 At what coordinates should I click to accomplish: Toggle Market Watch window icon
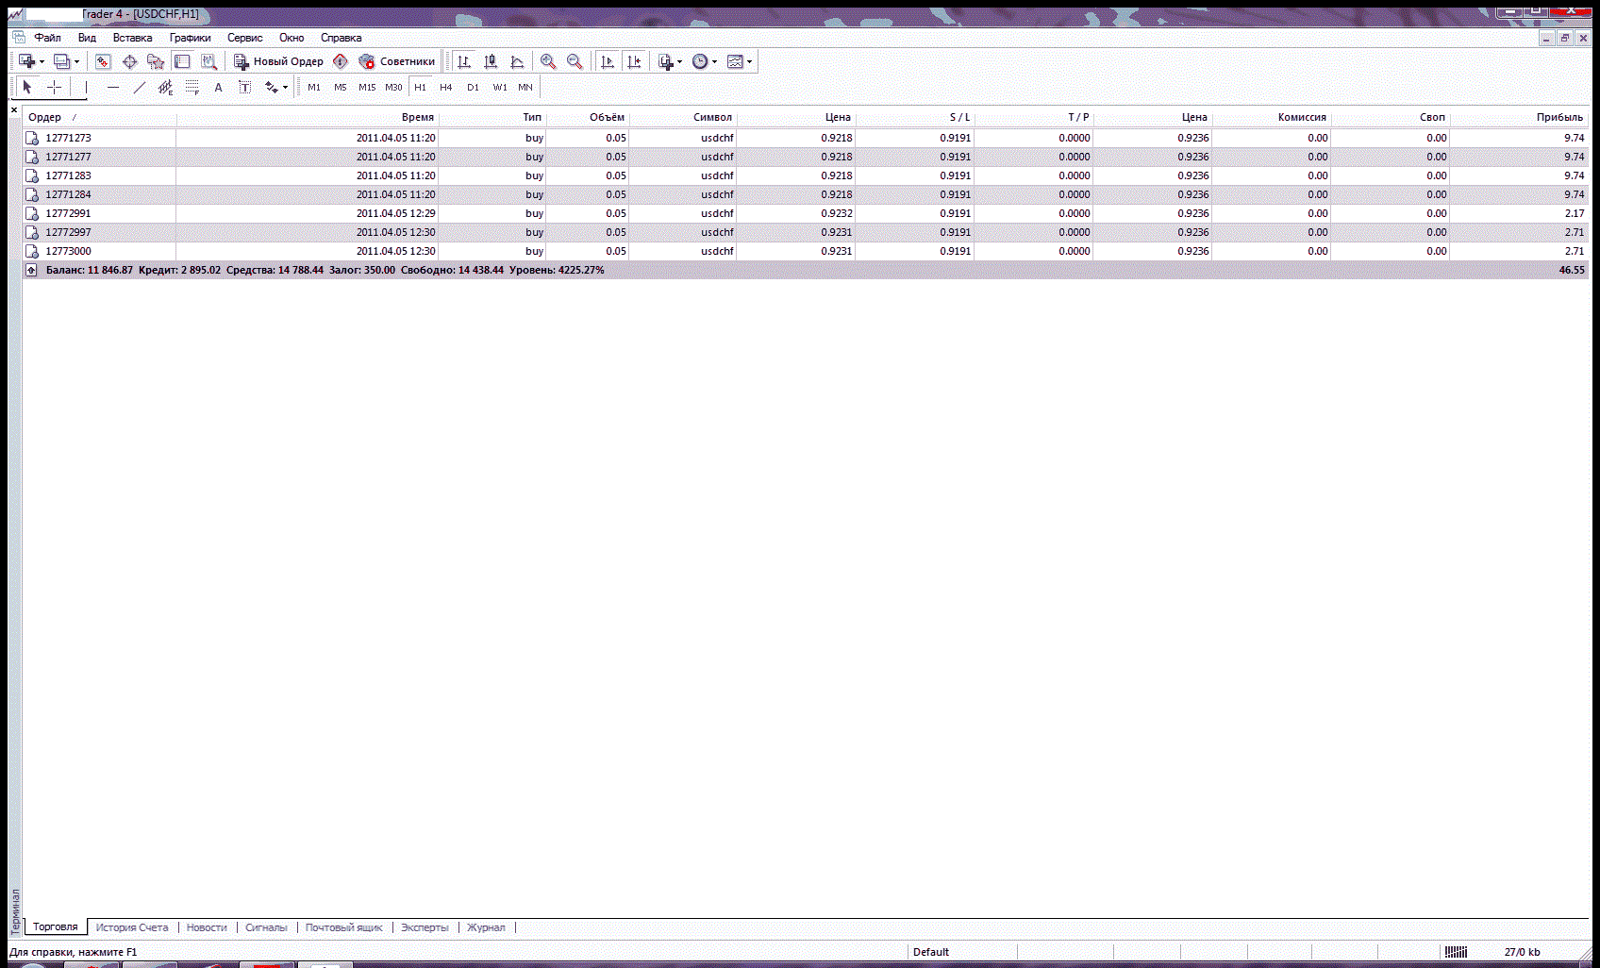(x=103, y=61)
